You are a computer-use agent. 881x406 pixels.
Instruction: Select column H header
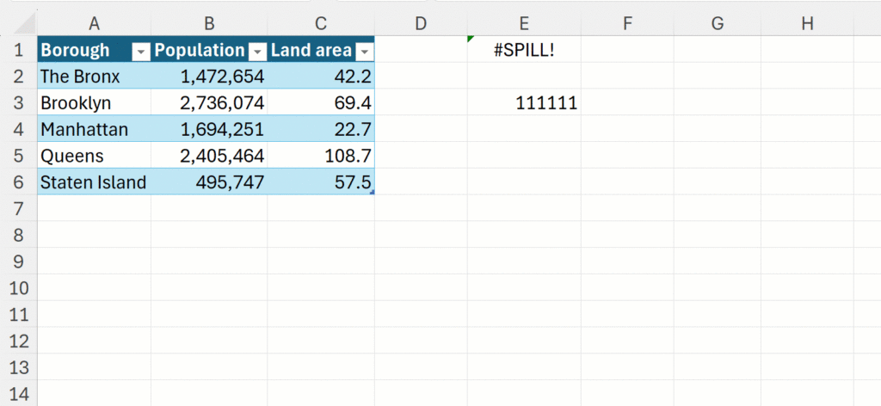point(807,23)
